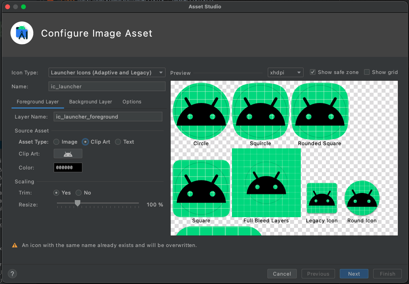This screenshot has height=284, width=409.
Task: Click the Asset Studio logo icon
Action: (22, 33)
